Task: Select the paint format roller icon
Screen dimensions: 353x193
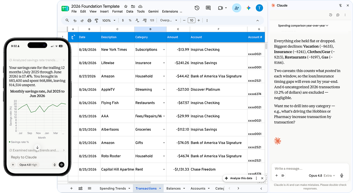Action: click(x=96, y=20)
